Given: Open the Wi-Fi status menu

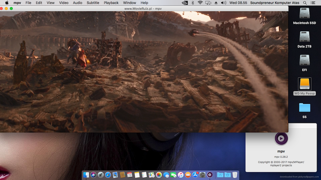Looking at the screenshot, I should point(200,3).
